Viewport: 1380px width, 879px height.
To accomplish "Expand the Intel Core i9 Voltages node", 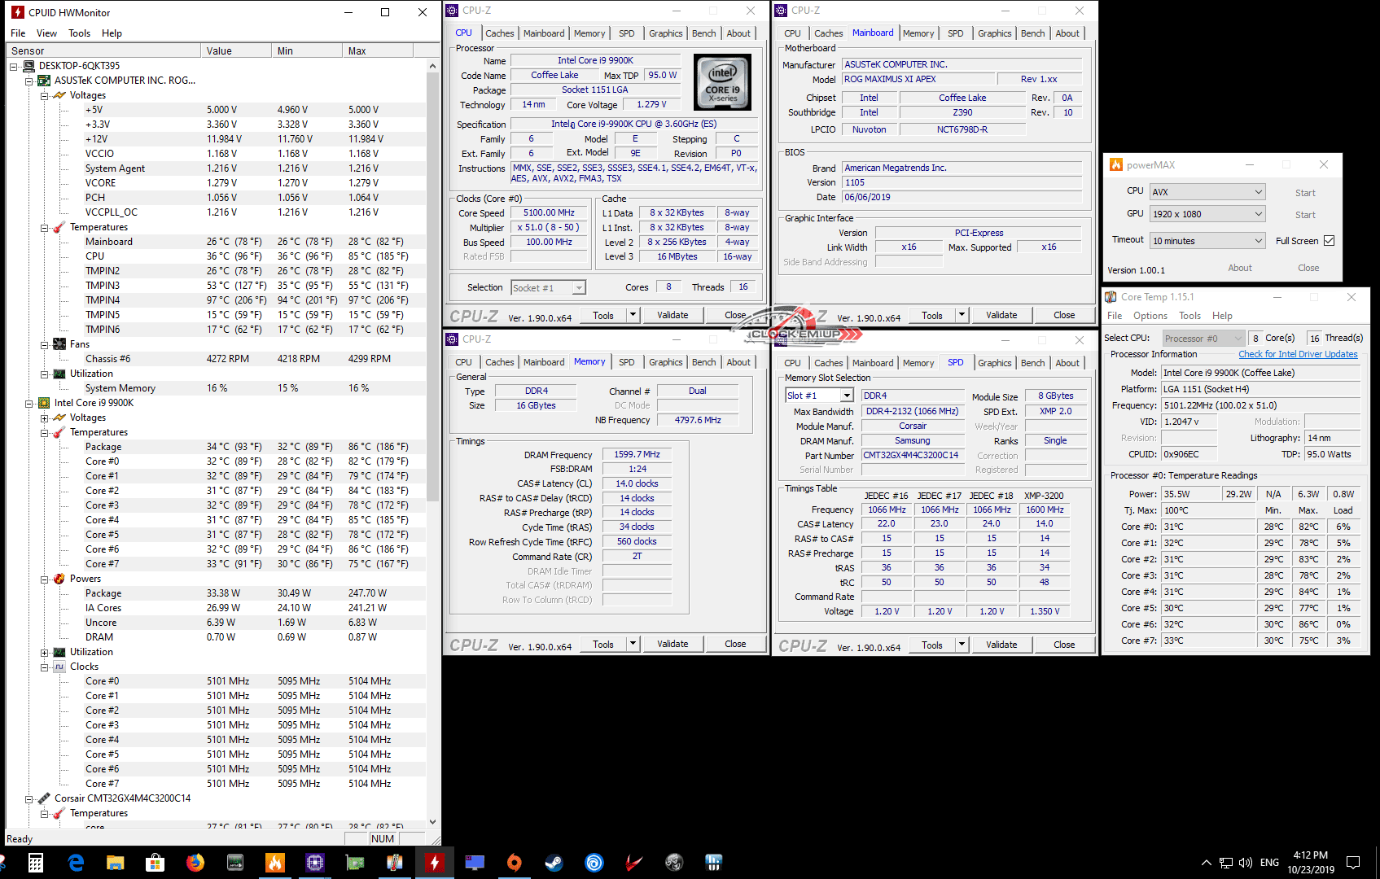I will [x=45, y=418].
